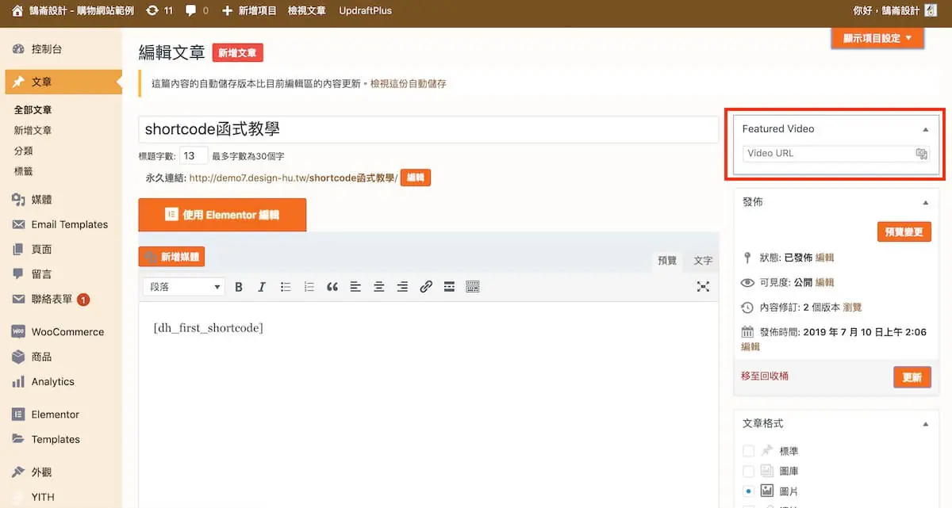Insert or edit link icon
952x508 pixels.
pyautogui.click(x=426, y=287)
